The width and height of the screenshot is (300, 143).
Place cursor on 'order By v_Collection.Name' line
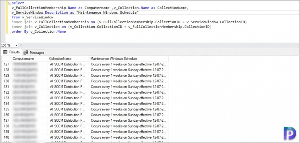[39, 32]
